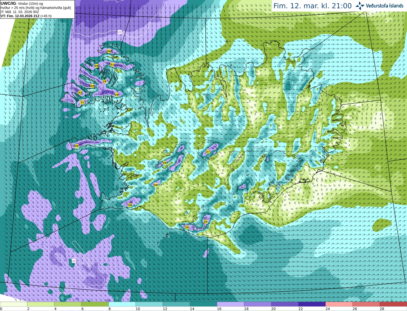Viewport: 407px width, 311px height.
Task: Pick the 24–26 m/s light pink legend swatch
Action: pyautogui.click(x=339, y=304)
